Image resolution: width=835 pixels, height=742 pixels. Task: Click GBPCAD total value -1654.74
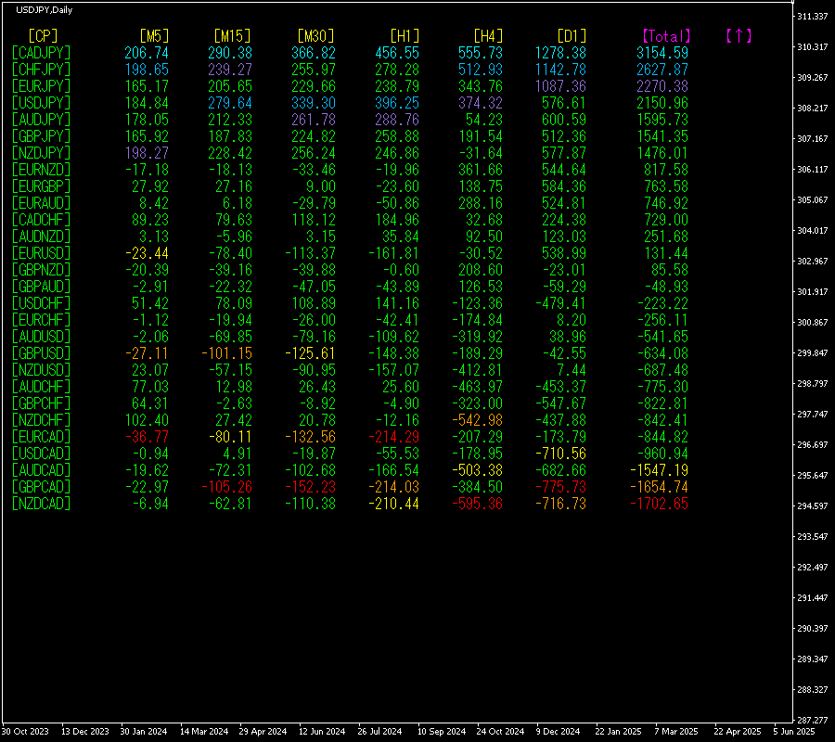pyautogui.click(x=659, y=487)
